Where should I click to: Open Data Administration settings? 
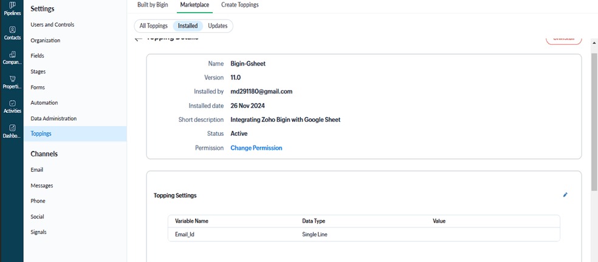click(53, 118)
